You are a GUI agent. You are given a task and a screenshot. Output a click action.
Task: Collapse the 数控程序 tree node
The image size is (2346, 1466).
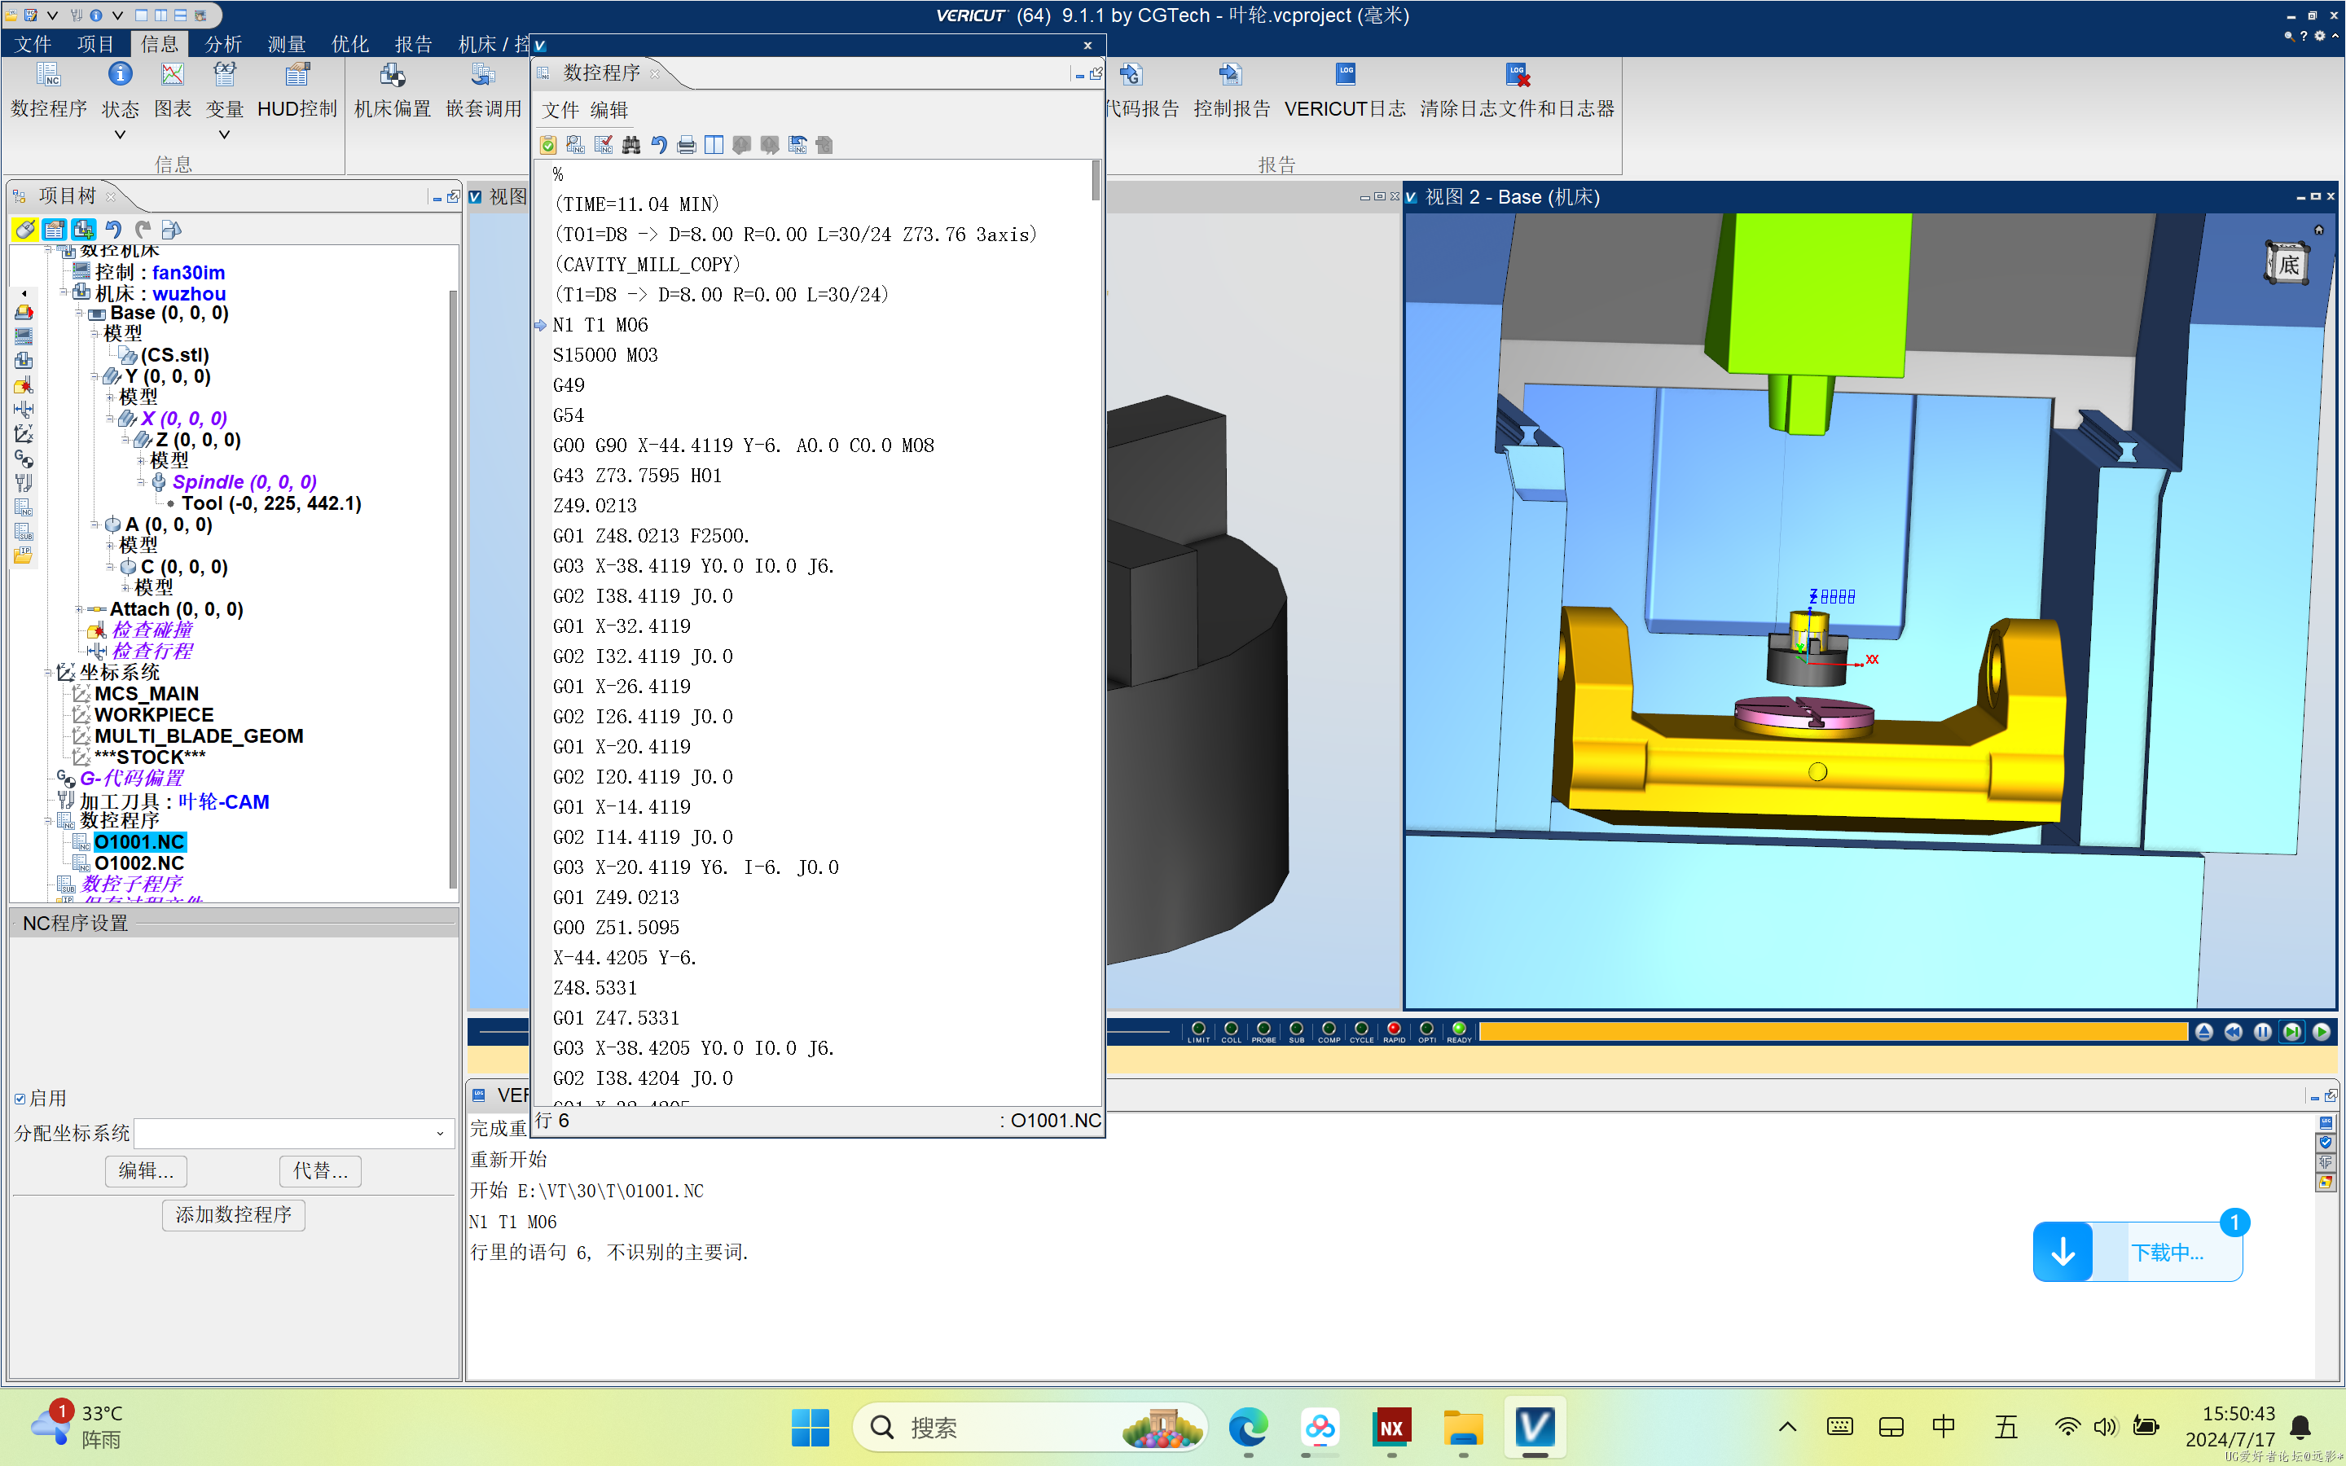(x=49, y=820)
